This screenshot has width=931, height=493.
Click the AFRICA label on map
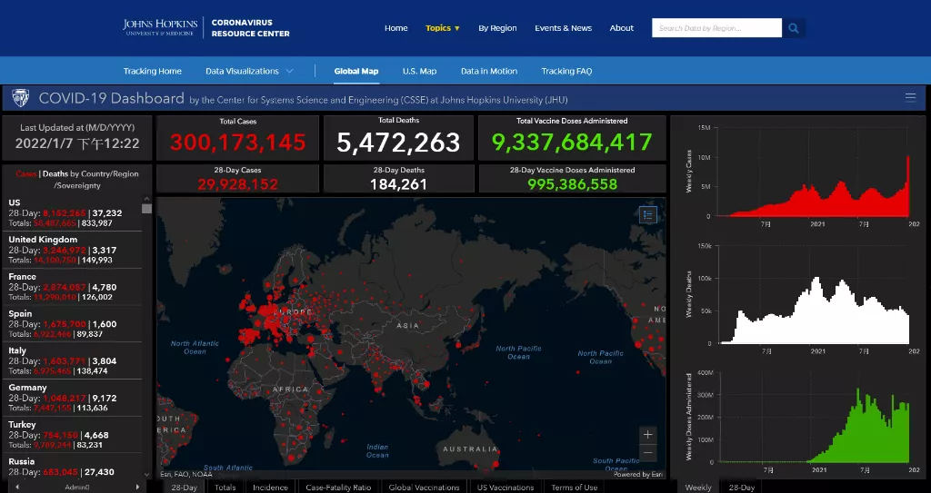point(290,389)
